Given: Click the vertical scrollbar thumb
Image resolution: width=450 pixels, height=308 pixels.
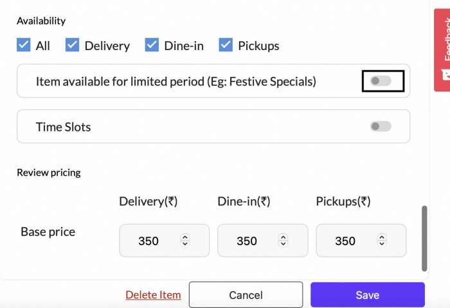Looking at the screenshot, I should (424, 237).
